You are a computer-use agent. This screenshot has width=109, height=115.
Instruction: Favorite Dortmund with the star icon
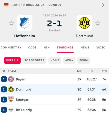[98, 23]
